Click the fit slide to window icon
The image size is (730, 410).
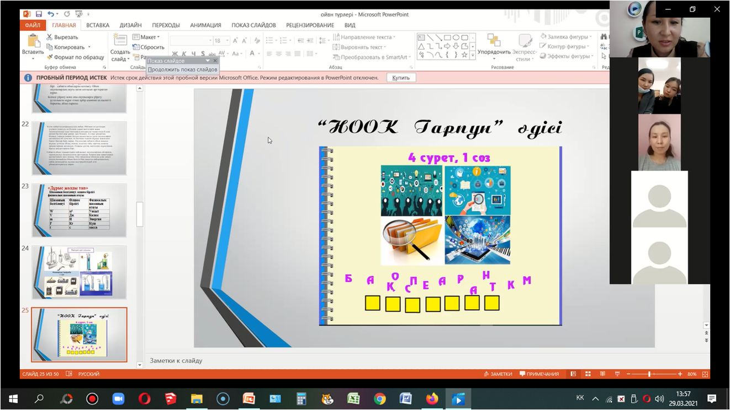point(705,374)
